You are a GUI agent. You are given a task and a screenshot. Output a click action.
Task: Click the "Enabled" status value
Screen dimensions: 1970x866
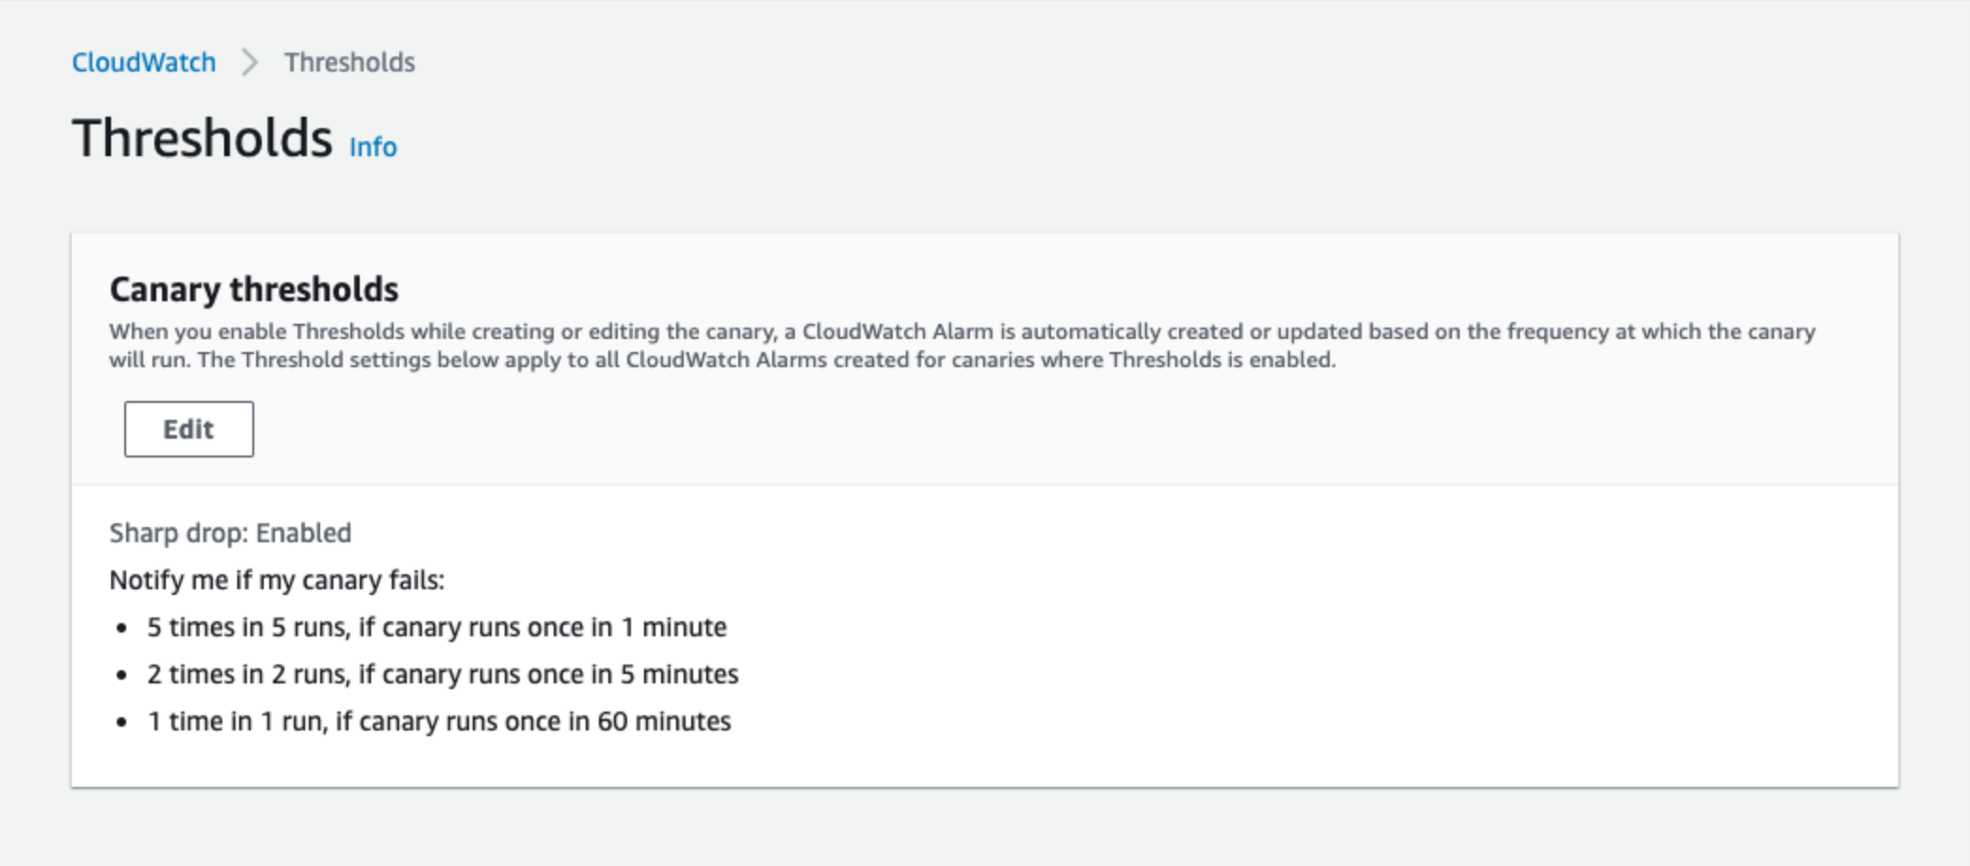[303, 533]
